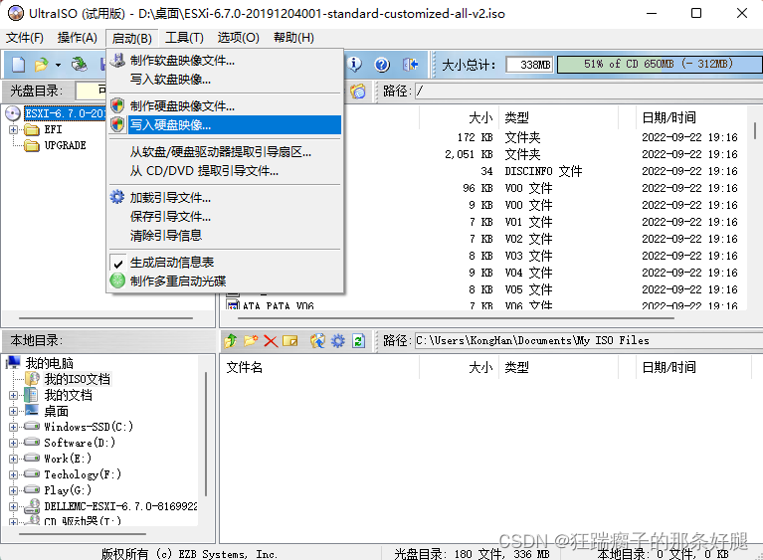
Task: Click the gear icon beside 加载引导文件
Action: pos(116,197)
